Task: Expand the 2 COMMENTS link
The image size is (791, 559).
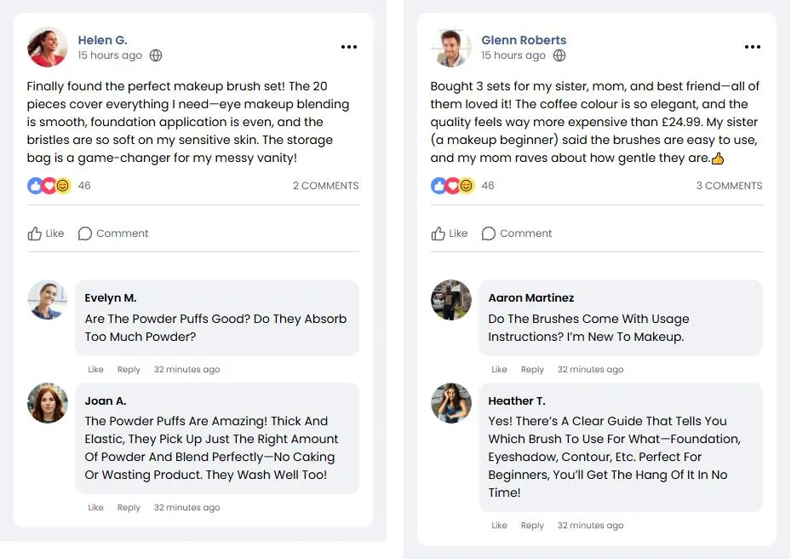Action: point(326,186)
